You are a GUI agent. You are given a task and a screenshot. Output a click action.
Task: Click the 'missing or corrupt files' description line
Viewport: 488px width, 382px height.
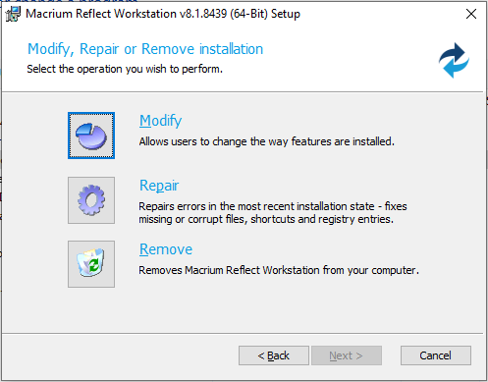click(x=266, y=219)
